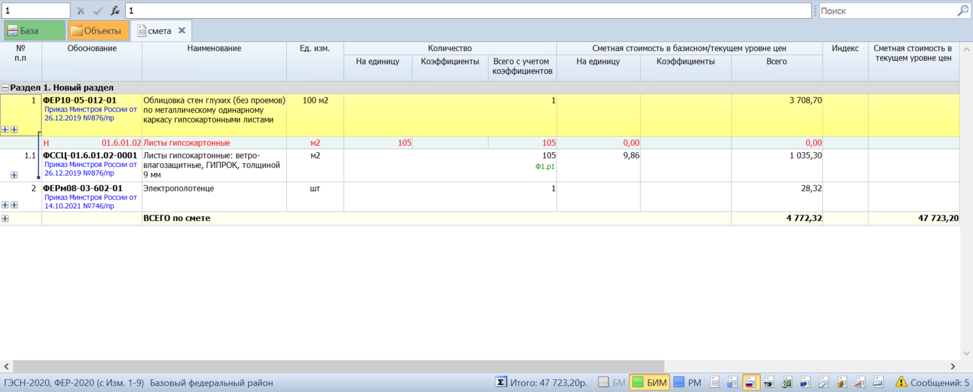Close the смета tab
The image size is (973, 392).
click(x=182, y=30)
